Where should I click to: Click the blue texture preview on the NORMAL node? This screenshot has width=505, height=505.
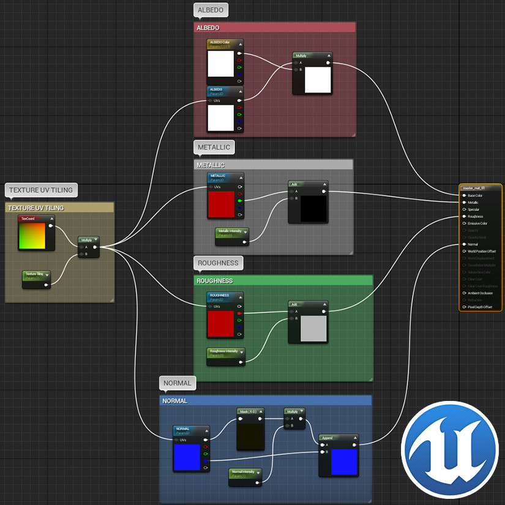188,456
